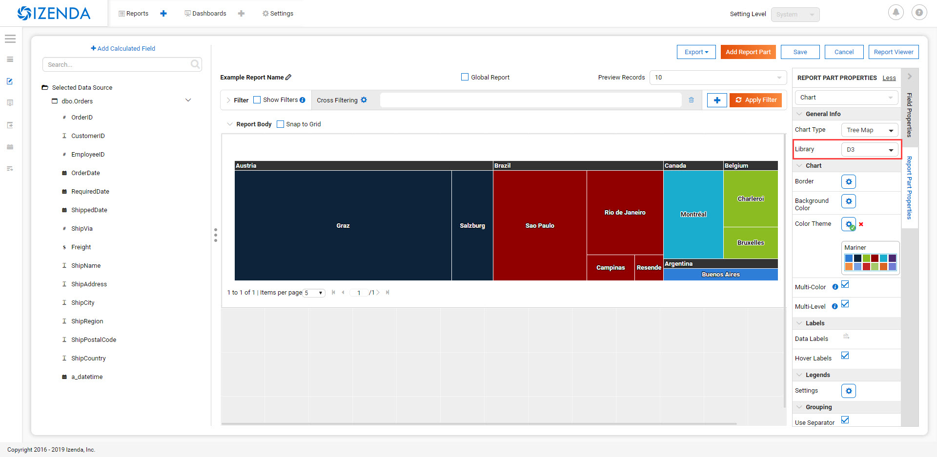Remove Color Theme with red X

pyautogui.click(x=861, y=224)
